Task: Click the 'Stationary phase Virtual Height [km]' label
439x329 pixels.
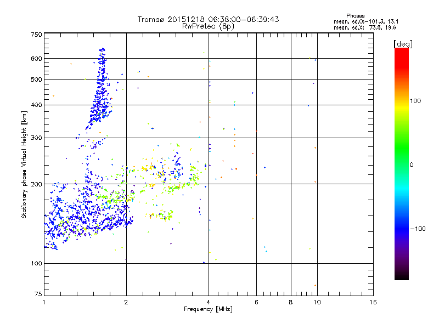Action: [x=24, y=165]
